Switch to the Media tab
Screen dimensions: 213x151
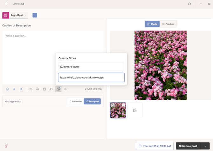tap(152, 24)
